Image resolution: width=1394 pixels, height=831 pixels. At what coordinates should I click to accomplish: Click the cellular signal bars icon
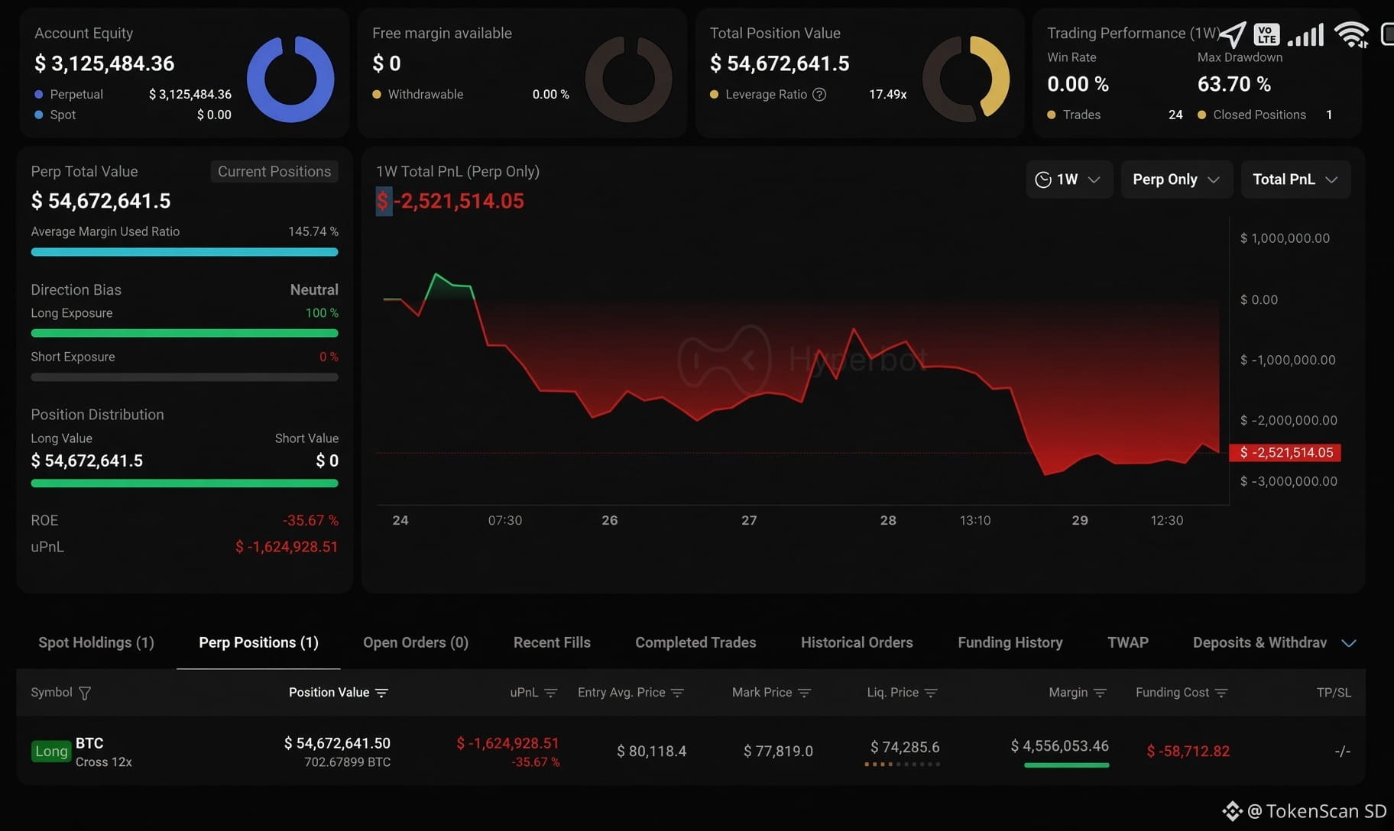[1305, 34]
